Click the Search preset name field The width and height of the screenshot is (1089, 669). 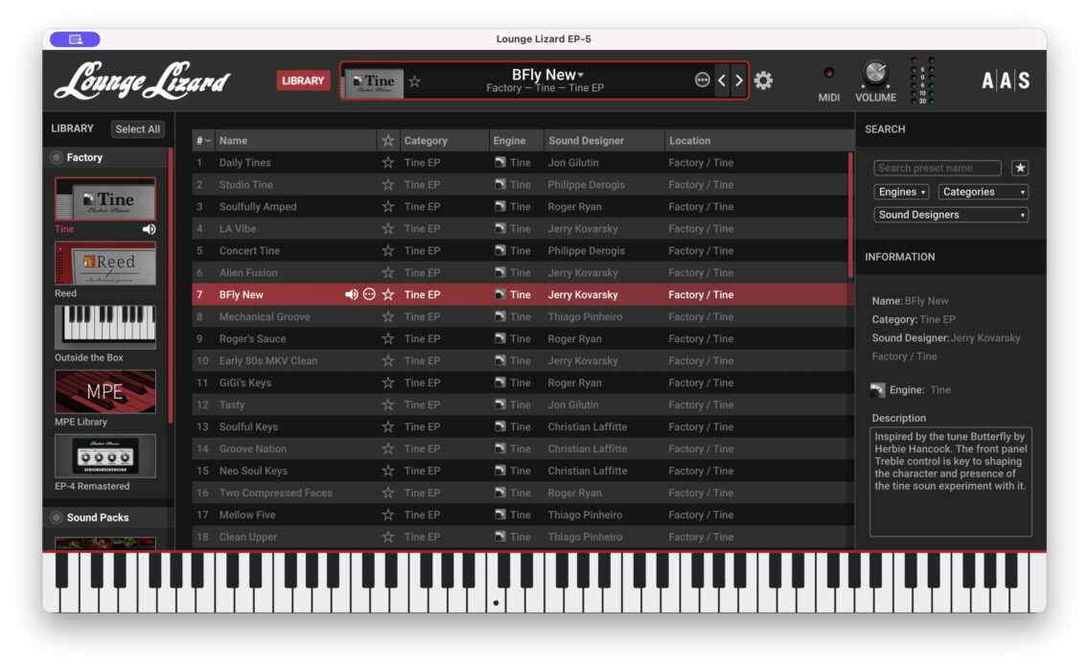coord(937,168)
